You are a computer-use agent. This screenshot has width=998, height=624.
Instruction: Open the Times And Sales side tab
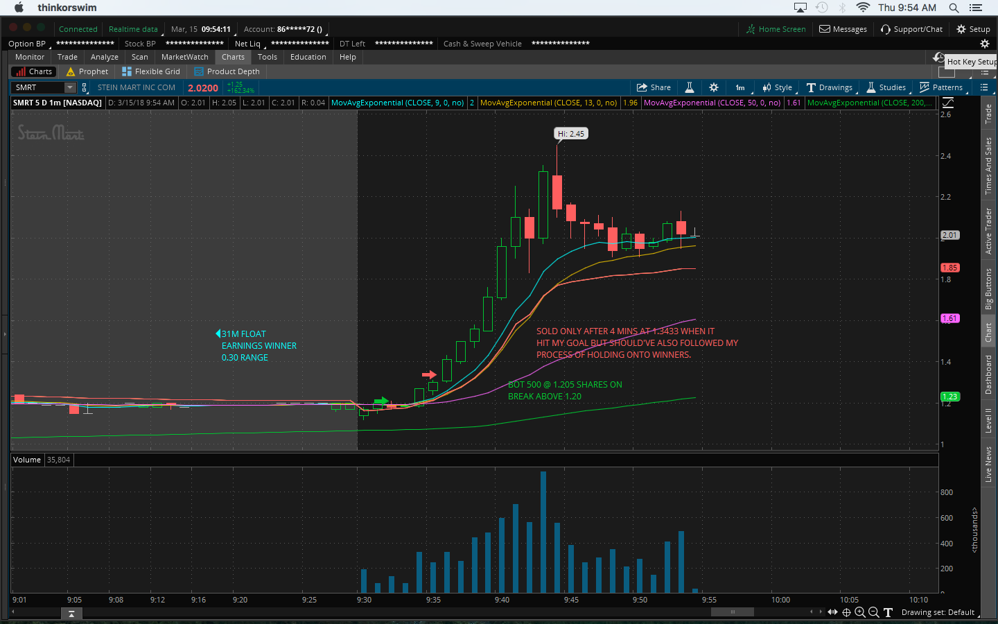click(x=989, y=166)
